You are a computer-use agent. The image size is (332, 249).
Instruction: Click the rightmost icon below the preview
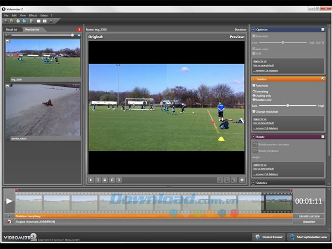pos(241,180)
